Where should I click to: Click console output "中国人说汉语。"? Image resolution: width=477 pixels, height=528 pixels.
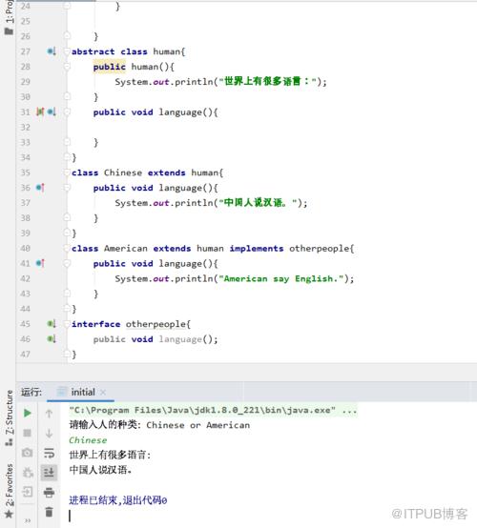coord(100,470)
